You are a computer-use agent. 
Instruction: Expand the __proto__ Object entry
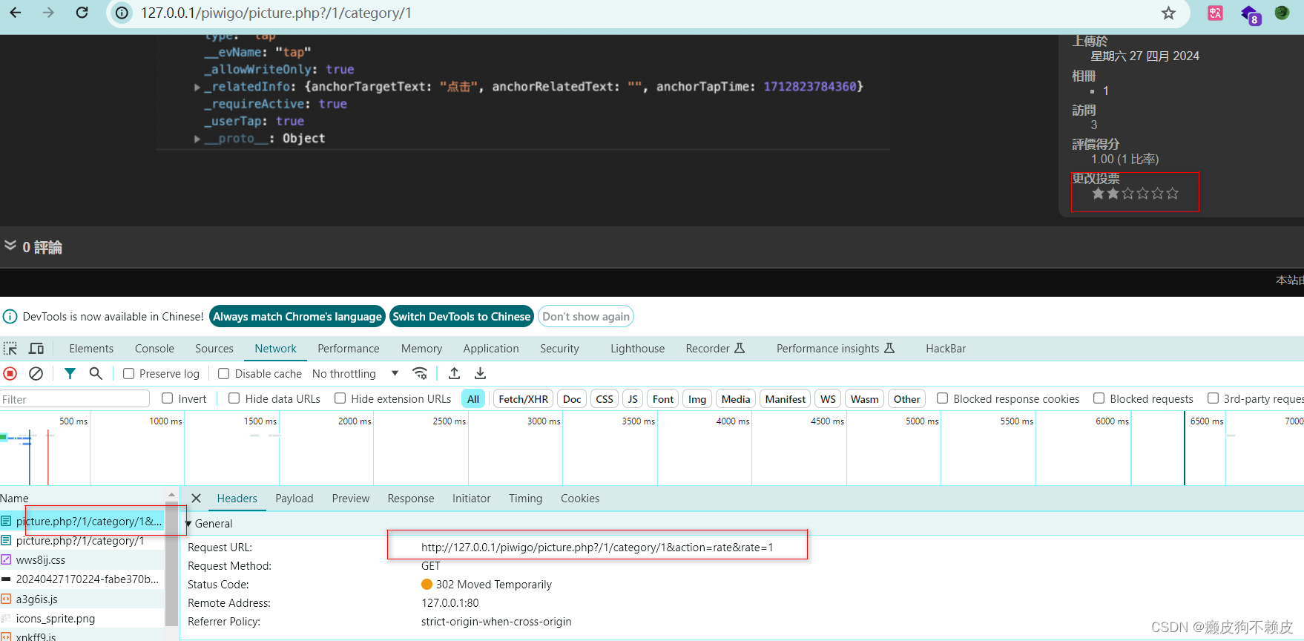point(197,139)
